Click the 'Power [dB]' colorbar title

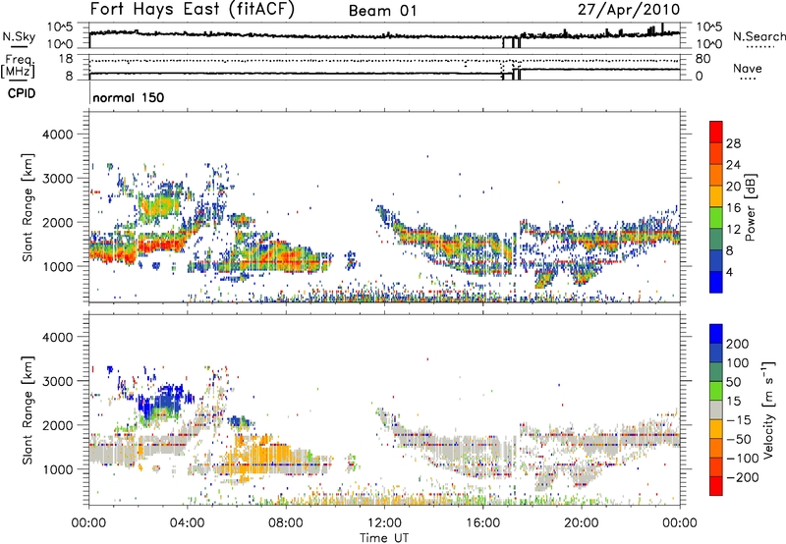coord(751,207)
